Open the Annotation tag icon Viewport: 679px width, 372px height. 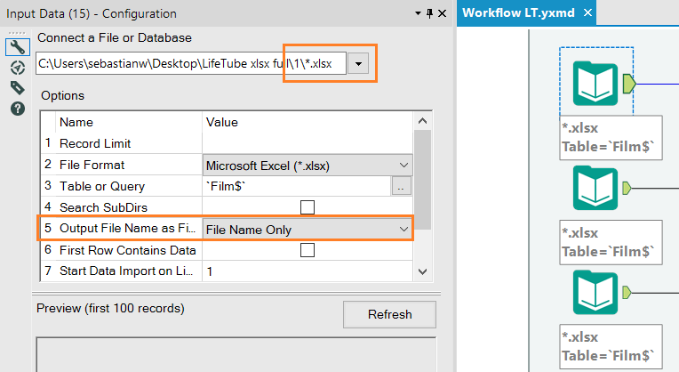tap(17, 87)
